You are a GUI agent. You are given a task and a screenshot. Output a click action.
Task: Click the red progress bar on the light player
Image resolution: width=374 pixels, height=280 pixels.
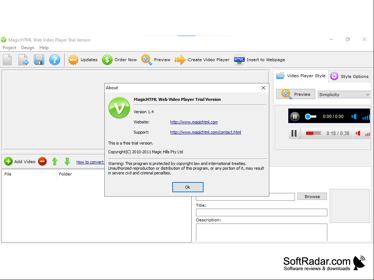pos(313,133)
